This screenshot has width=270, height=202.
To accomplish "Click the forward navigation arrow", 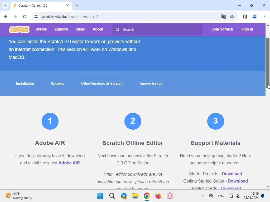I will tap(15, 17).
